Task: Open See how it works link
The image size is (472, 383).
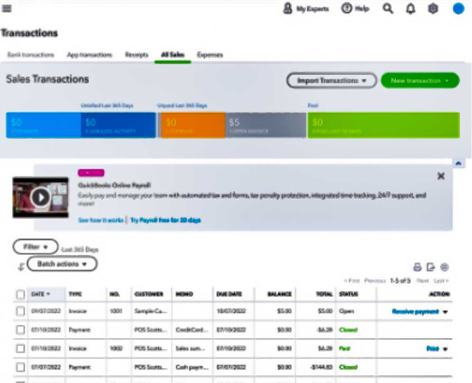Action: [100, 220]
